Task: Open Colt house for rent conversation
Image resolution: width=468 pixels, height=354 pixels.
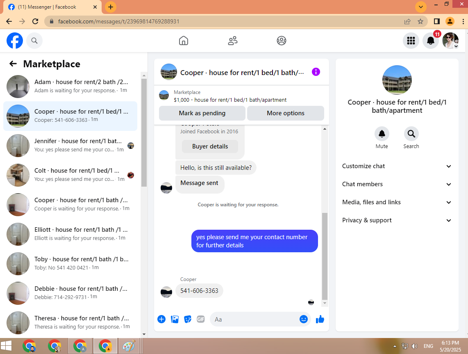Action: click(x=70, y=175)
